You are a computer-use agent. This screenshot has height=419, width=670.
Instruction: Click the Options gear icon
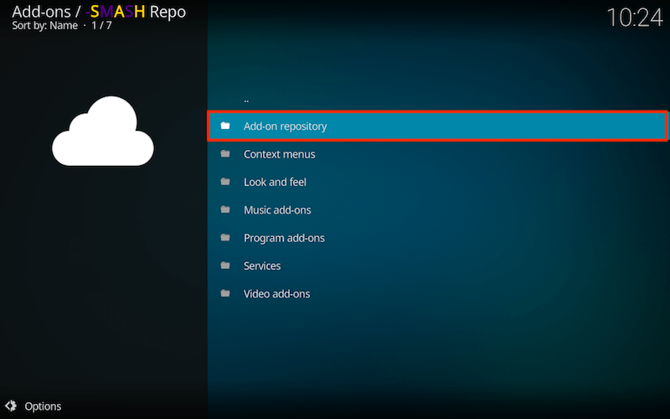tap(11, 406)
